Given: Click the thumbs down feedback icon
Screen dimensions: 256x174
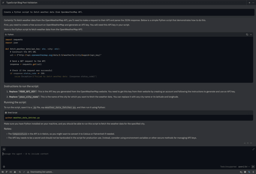Looking at the screenshot, I should pyautogui.click(x=248, y=143).
